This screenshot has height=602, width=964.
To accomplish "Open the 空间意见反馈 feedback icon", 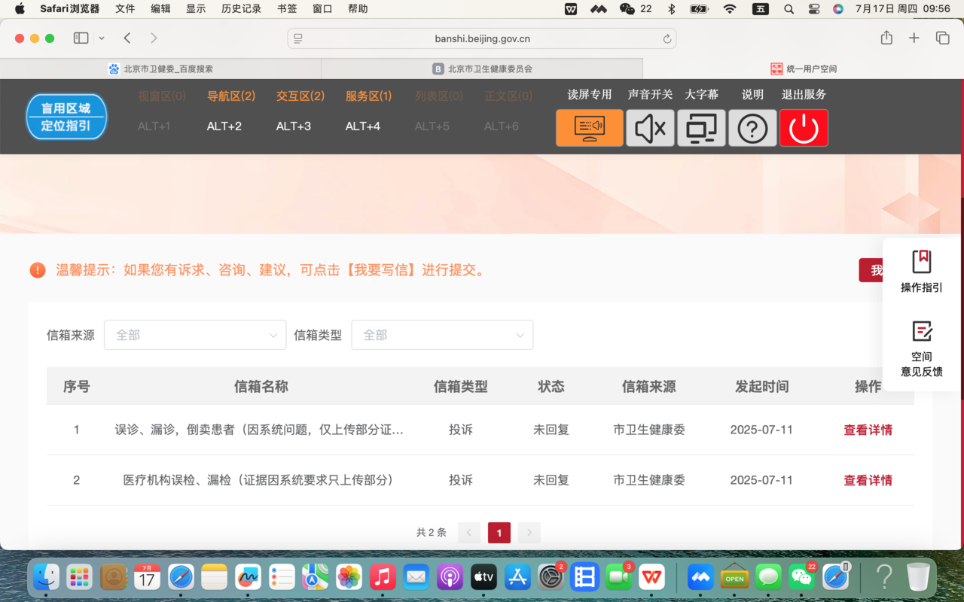I will (921, 331).
